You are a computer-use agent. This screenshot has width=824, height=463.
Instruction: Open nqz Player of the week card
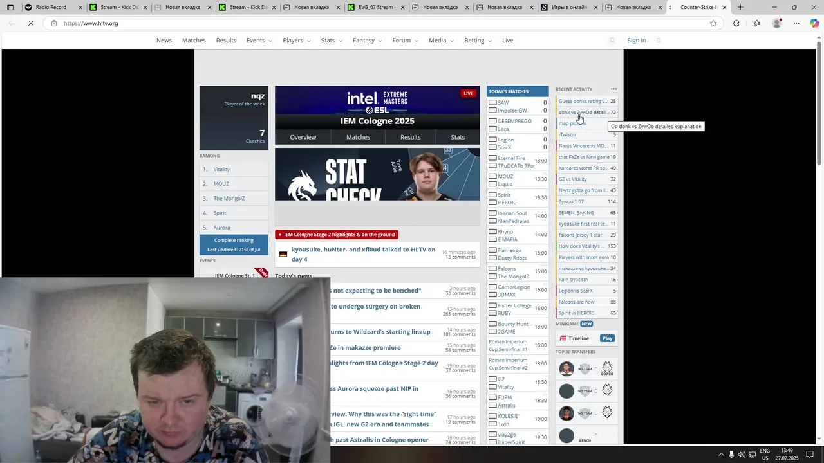pyautogui.click(x=234, y=118)
